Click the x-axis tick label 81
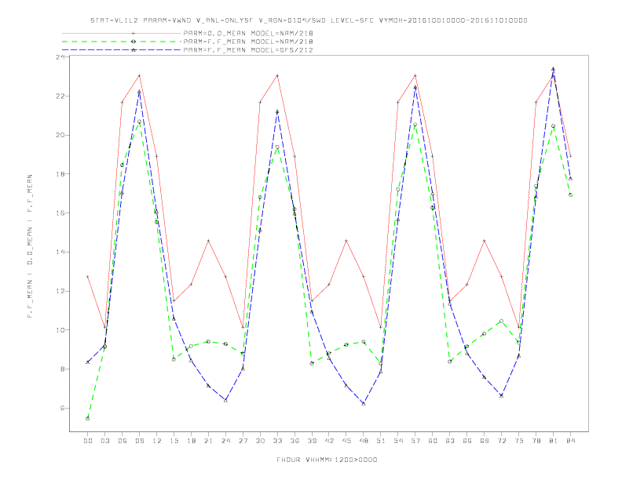Viewport: 622px width, 480px height. tap(554, 441)
